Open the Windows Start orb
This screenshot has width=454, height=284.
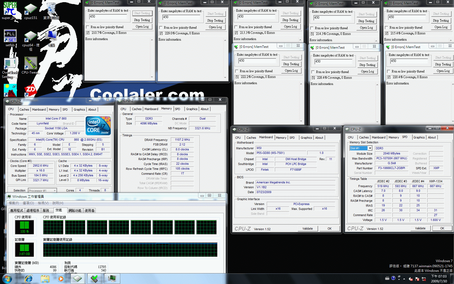[x=7, y=279]
